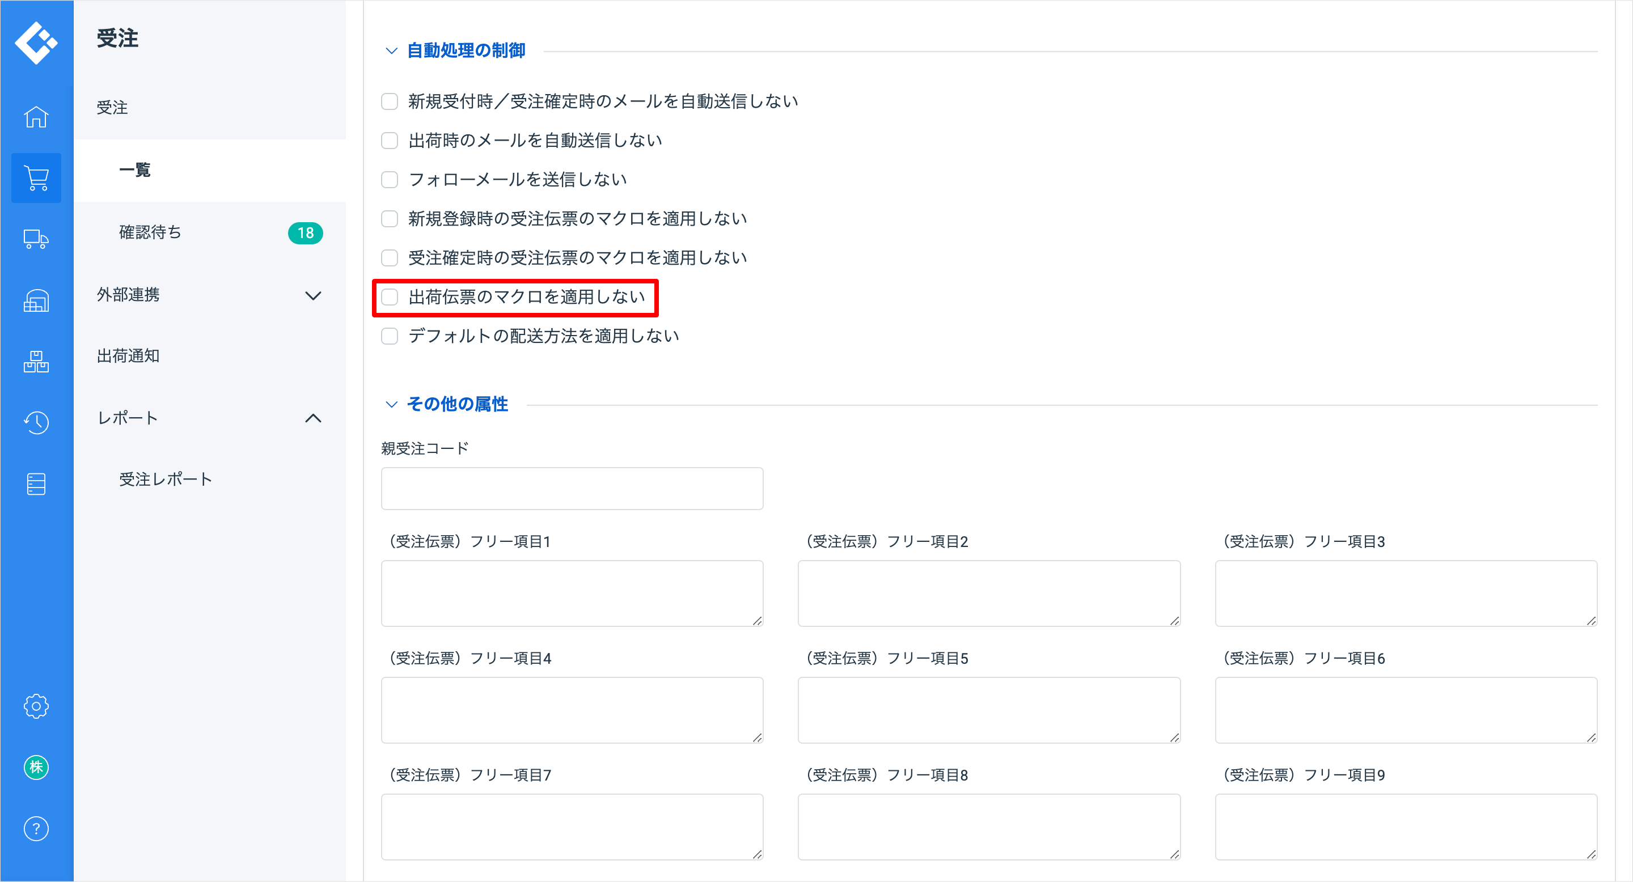Click the (受注伝票) フリー項目7 text area
Image resolution: width=1633 pixels, height=882 pixels.
coord(572,827)
